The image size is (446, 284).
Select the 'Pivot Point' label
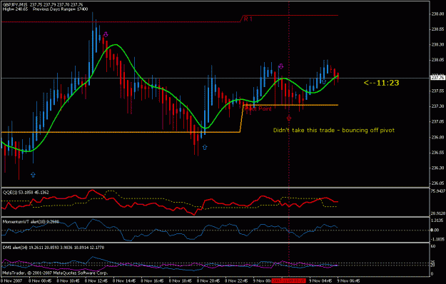[x=258, y=108]
